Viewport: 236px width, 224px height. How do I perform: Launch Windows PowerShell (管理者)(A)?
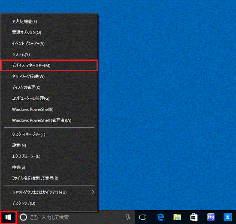[49, 120]
